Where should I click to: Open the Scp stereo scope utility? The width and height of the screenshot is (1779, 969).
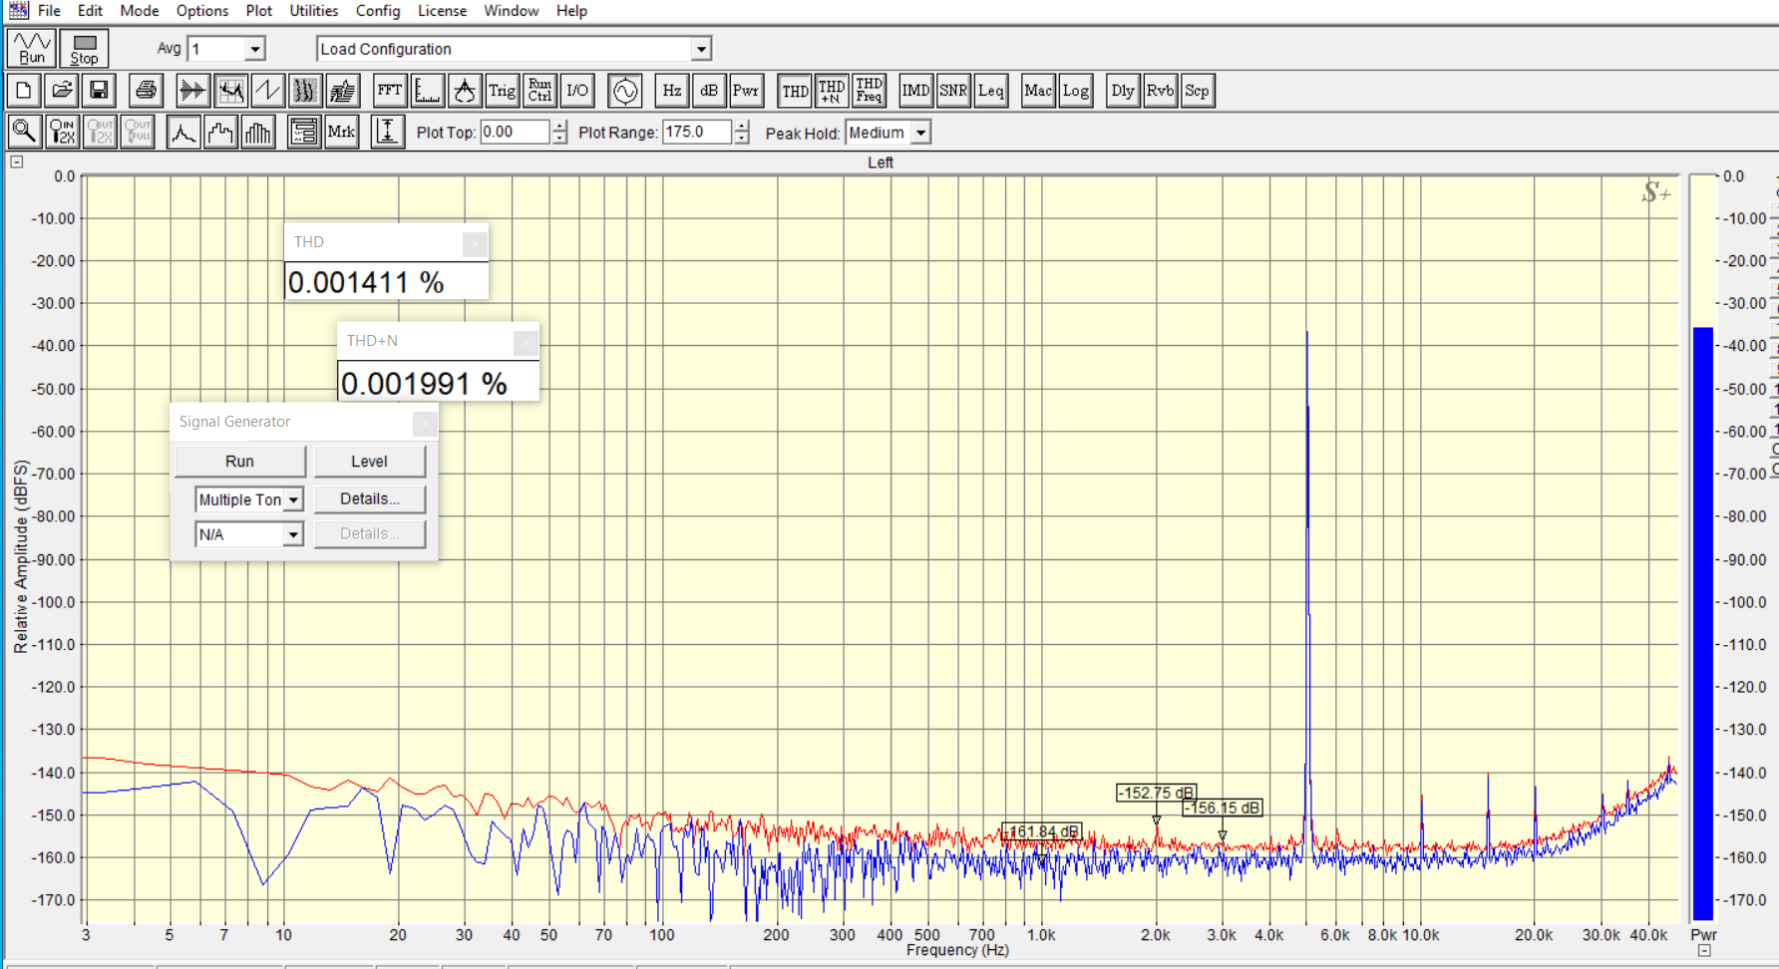pyautogui.click(x=1197, y=91)
